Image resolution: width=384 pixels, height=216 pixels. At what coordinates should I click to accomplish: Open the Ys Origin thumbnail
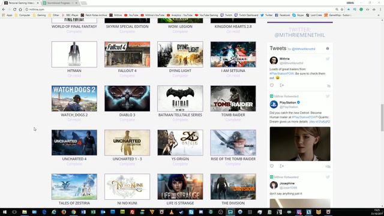click(x=180, y=143)
